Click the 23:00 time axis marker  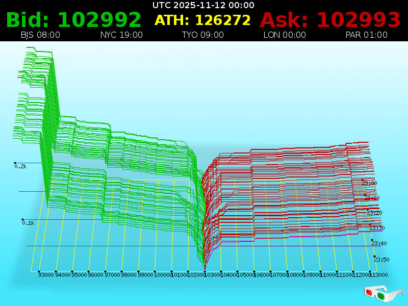point(369,183)
